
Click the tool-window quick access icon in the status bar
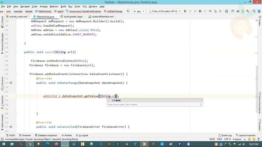[2, 139]
